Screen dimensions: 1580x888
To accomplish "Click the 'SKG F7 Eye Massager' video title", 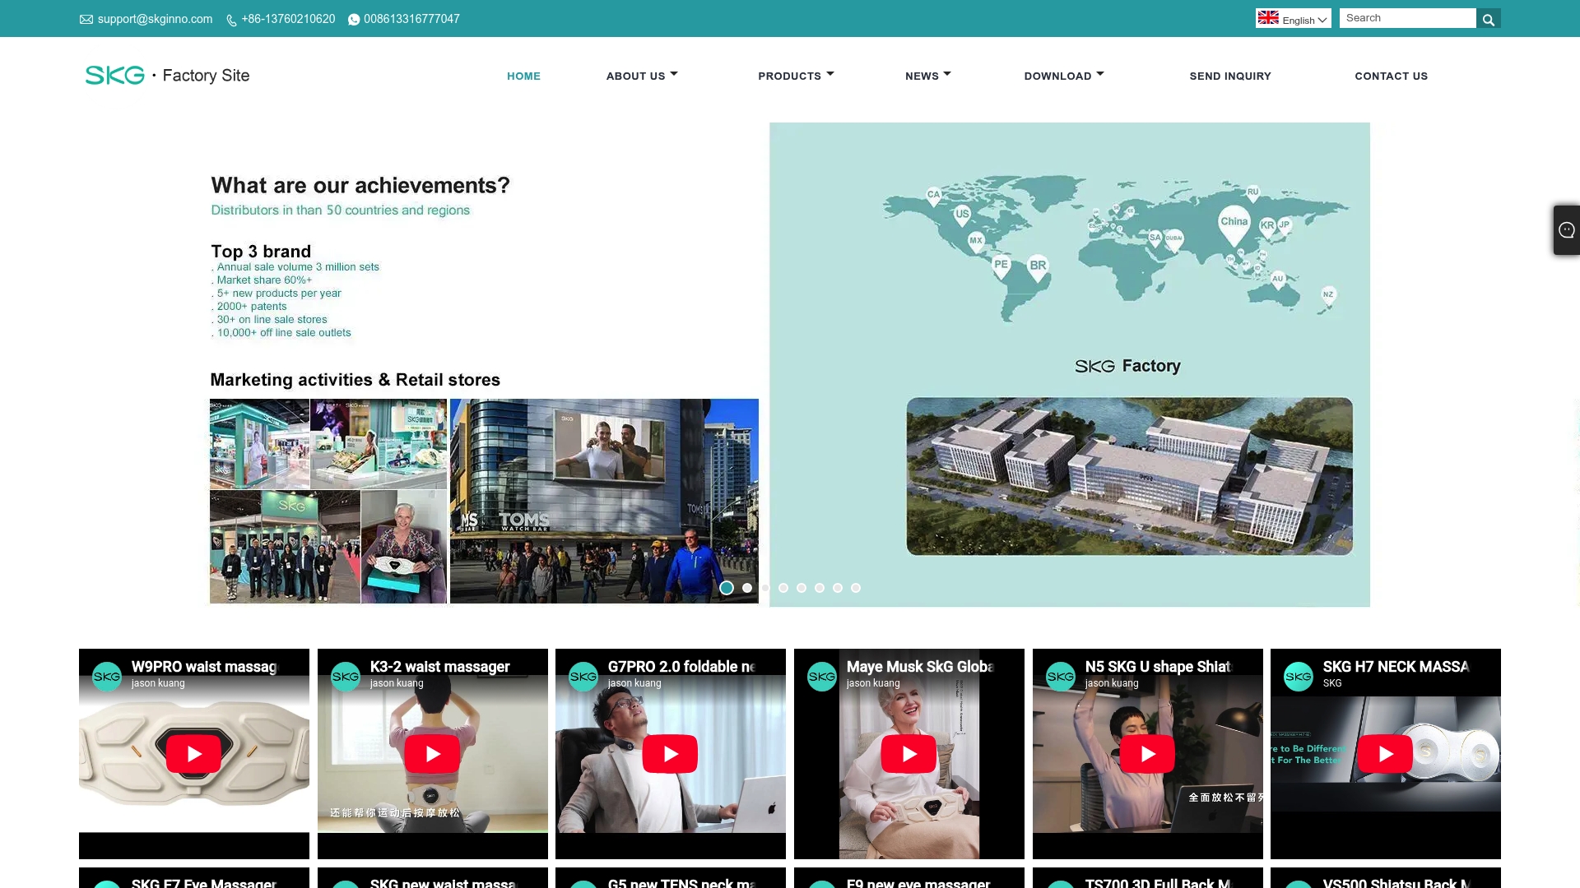I will coord(204,882).
